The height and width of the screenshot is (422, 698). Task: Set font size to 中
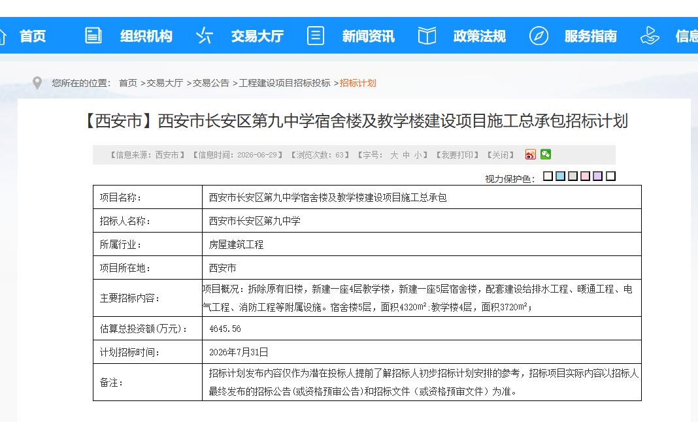pyautogui.click(x=406, y=155)
